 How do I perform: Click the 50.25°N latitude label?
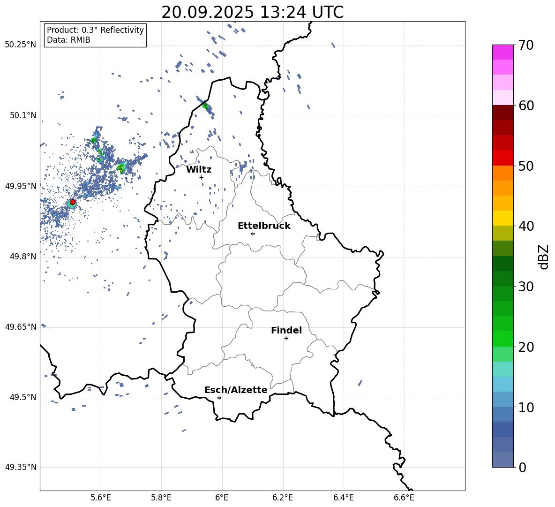21,45
